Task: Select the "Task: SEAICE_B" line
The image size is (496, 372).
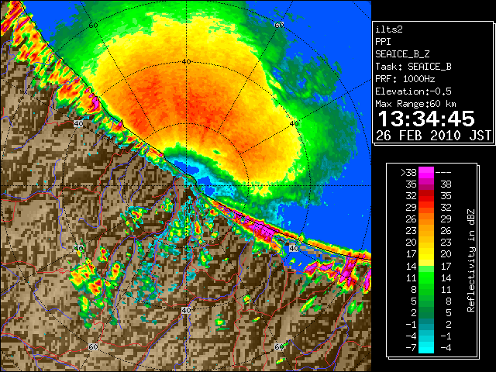Action: [413, 67]
